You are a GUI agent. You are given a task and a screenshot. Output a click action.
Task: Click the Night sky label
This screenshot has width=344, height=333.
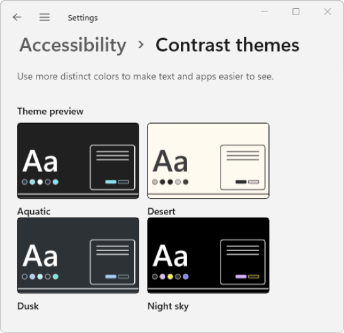point(168,307)
